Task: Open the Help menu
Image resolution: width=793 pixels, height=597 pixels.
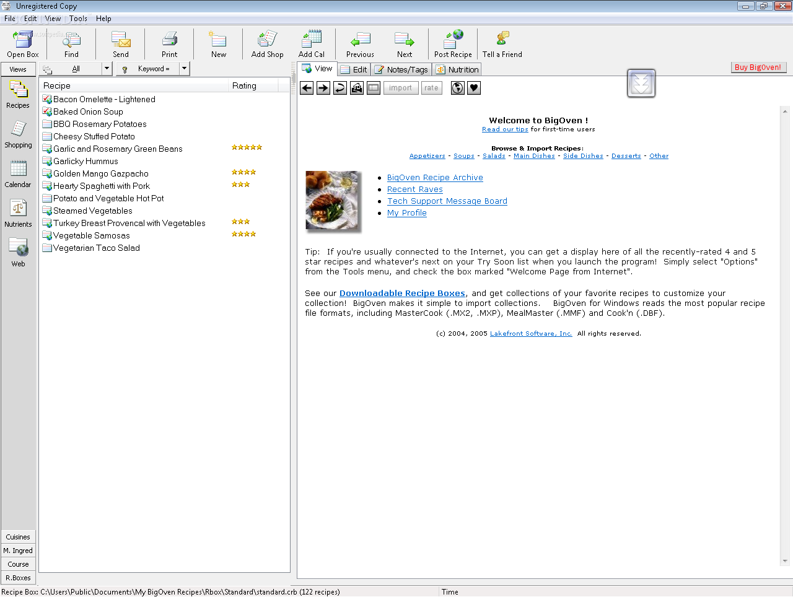Action: pos(103,19)
